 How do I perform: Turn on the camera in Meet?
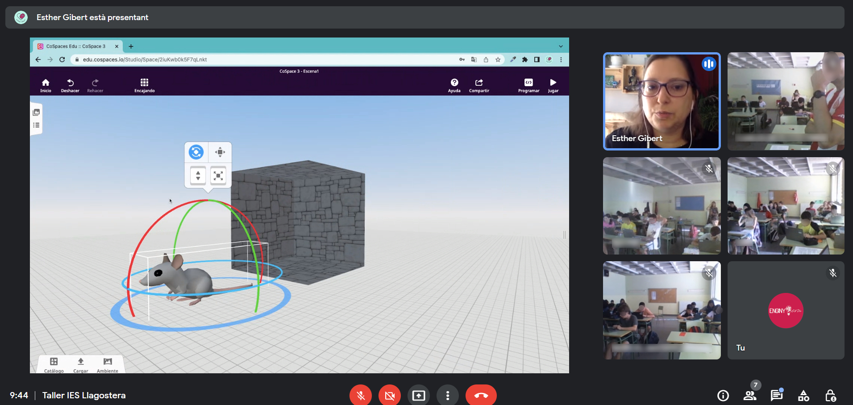(390, 395)
